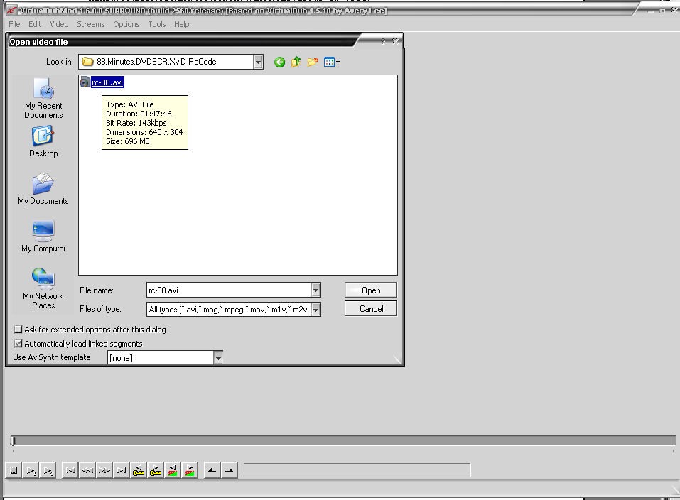The height and width of the screenshot is (500, 680).
Task: Go to the next keyframe (yellow key icon)
Action: [155, 470]
